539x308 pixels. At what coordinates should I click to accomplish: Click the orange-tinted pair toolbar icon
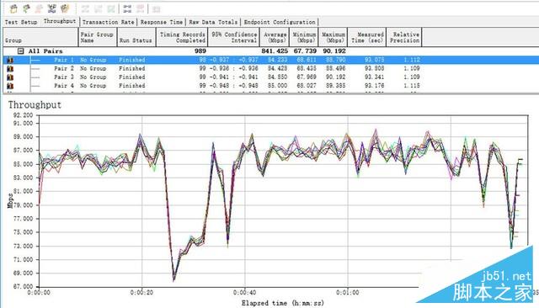click(65, 8)
